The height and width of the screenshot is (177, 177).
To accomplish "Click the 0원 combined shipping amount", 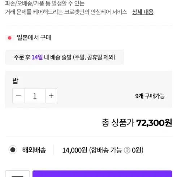I will coord(137,150).
